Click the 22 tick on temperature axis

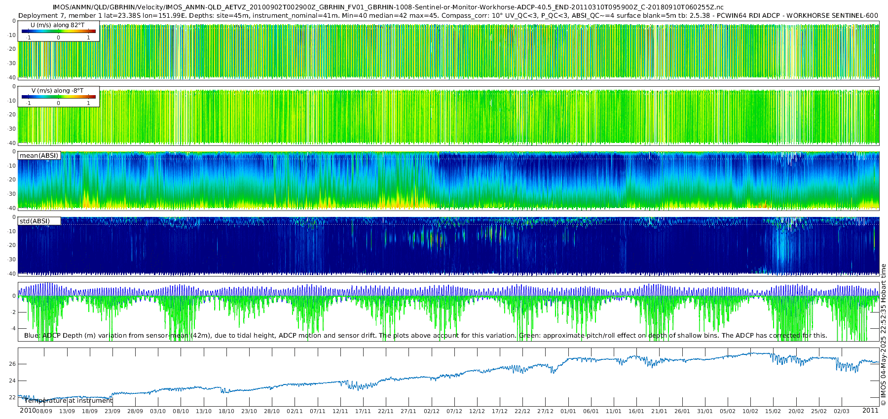coord(12,397)
